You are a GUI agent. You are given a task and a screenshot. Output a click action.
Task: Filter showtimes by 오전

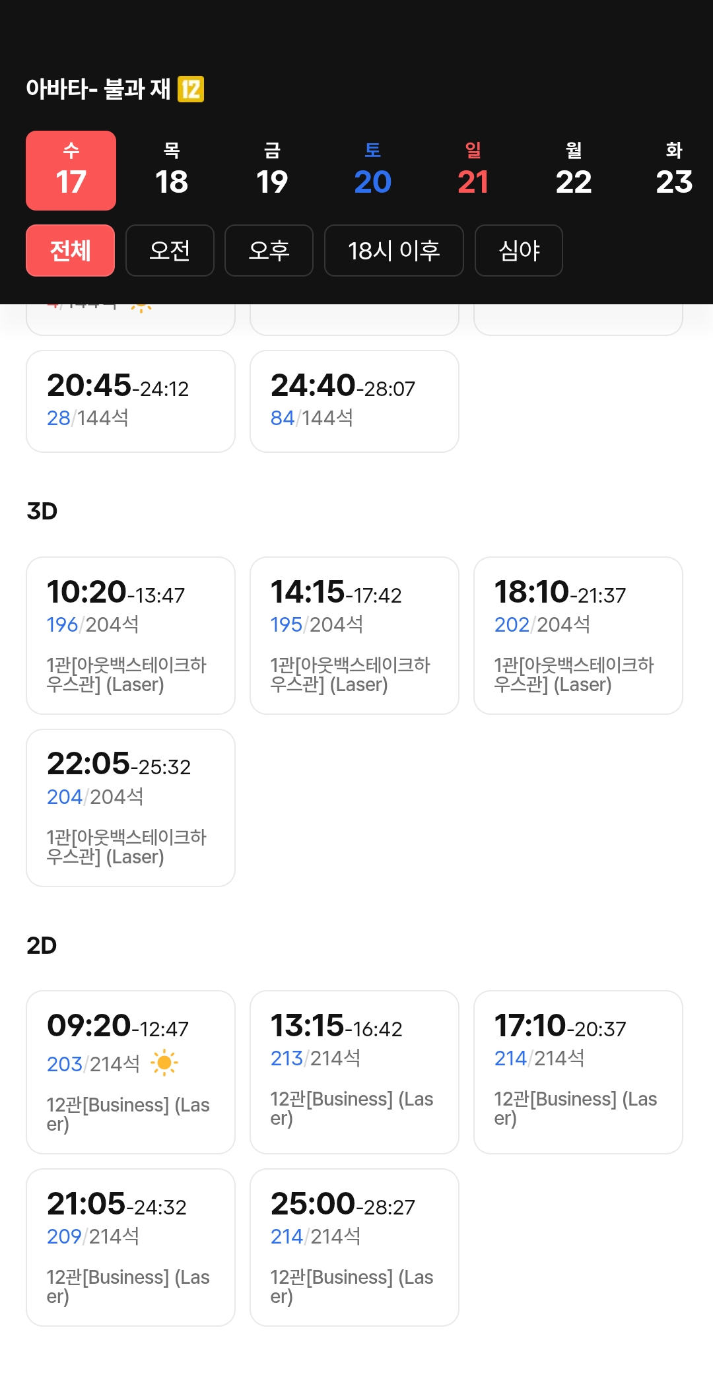170,250
